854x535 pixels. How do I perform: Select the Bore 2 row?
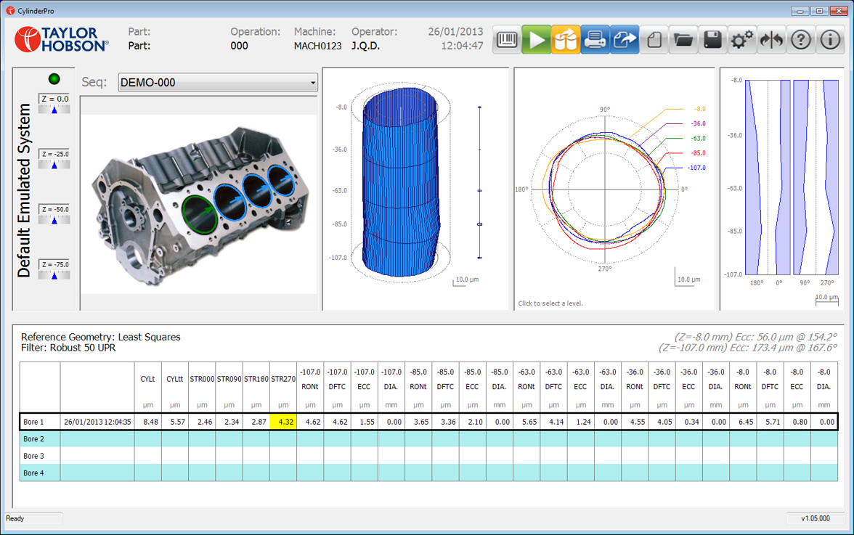428,438
